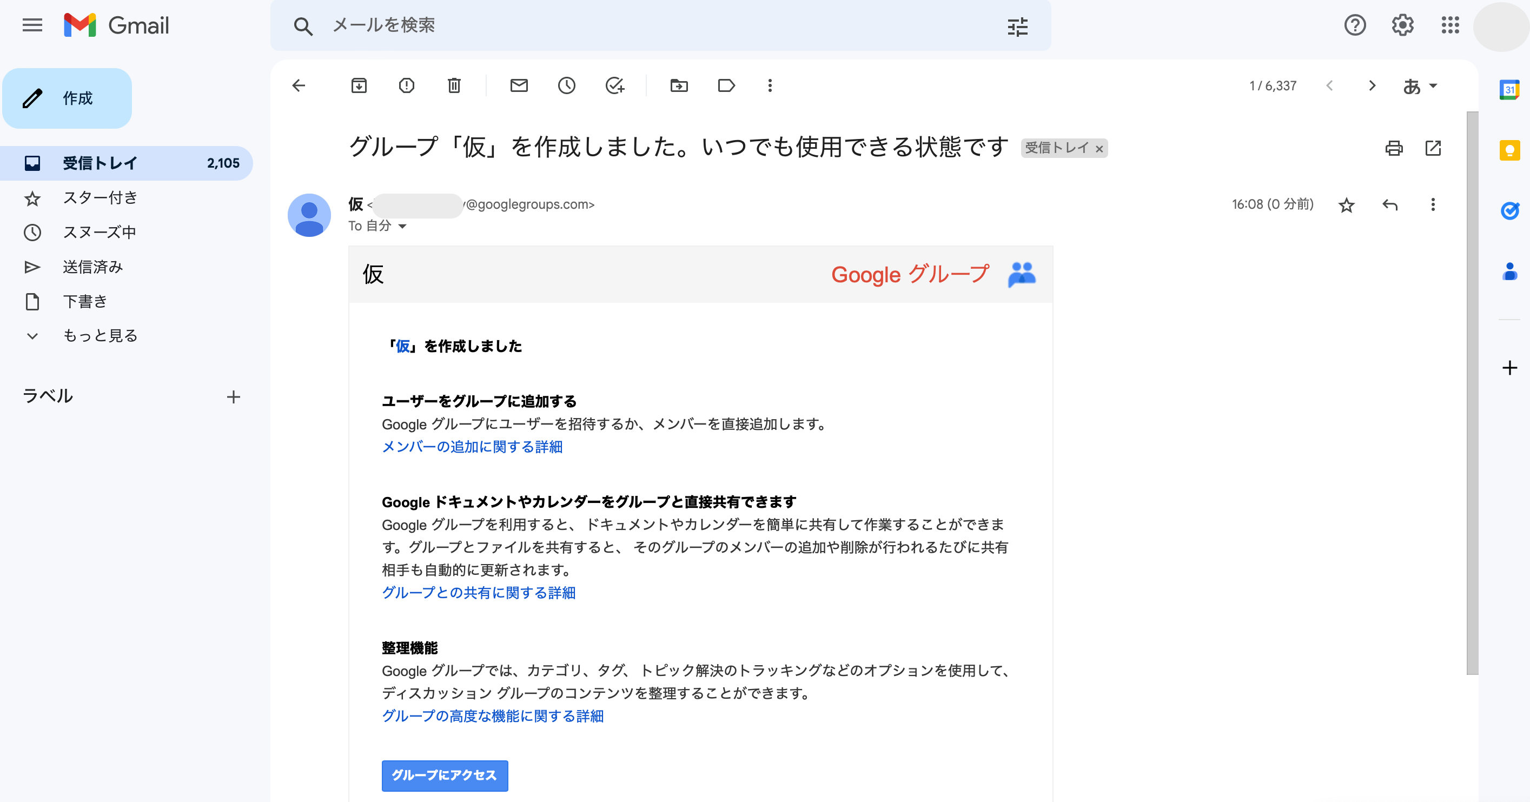Click the account avatar at top right
Screen dimensions: 1530x802
(x=1500, y=26)
